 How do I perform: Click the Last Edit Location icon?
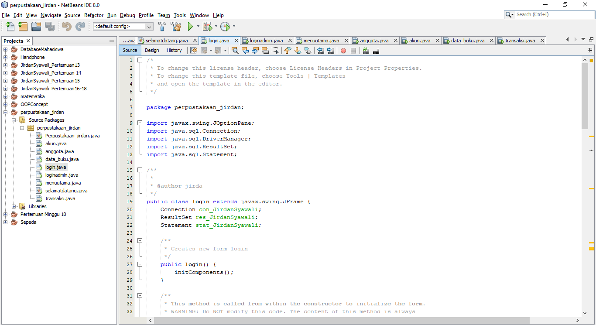pyautogui.click(x=194, y=51)
